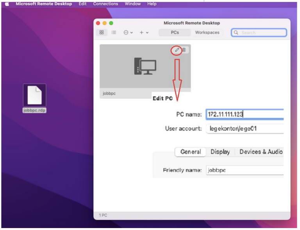Open the Microsoft Remote Desktop app menu
300x230 pixels.
[x=44, y=4]
